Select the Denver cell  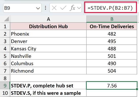[48, 41]
